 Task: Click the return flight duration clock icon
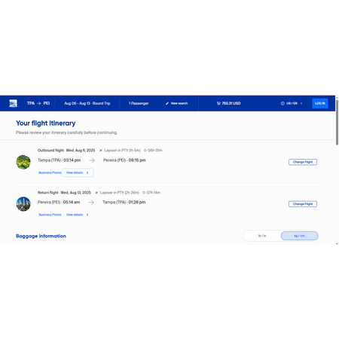coord(144,193)
